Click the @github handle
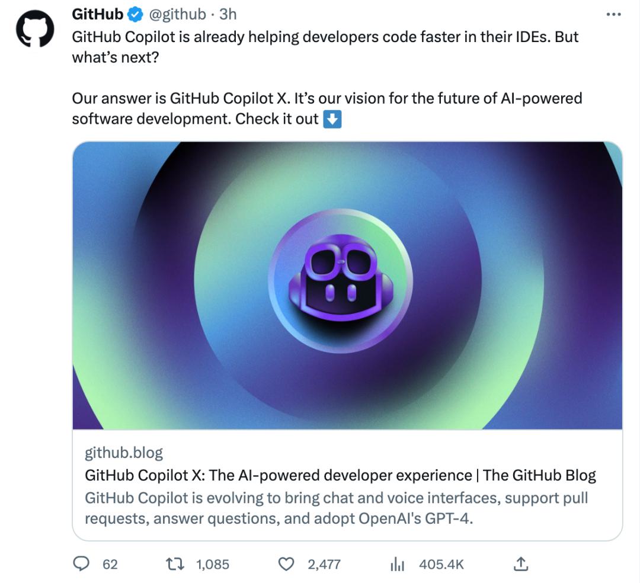640x583 pixels. (x=178, y=15)
